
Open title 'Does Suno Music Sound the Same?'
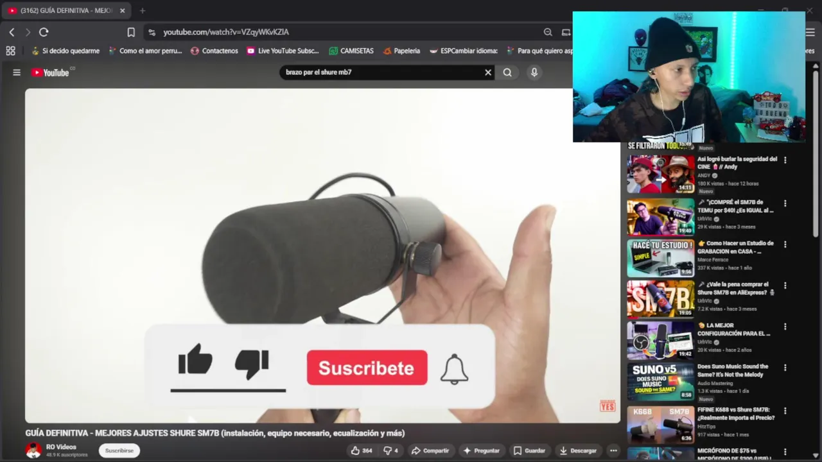(733, 371)
